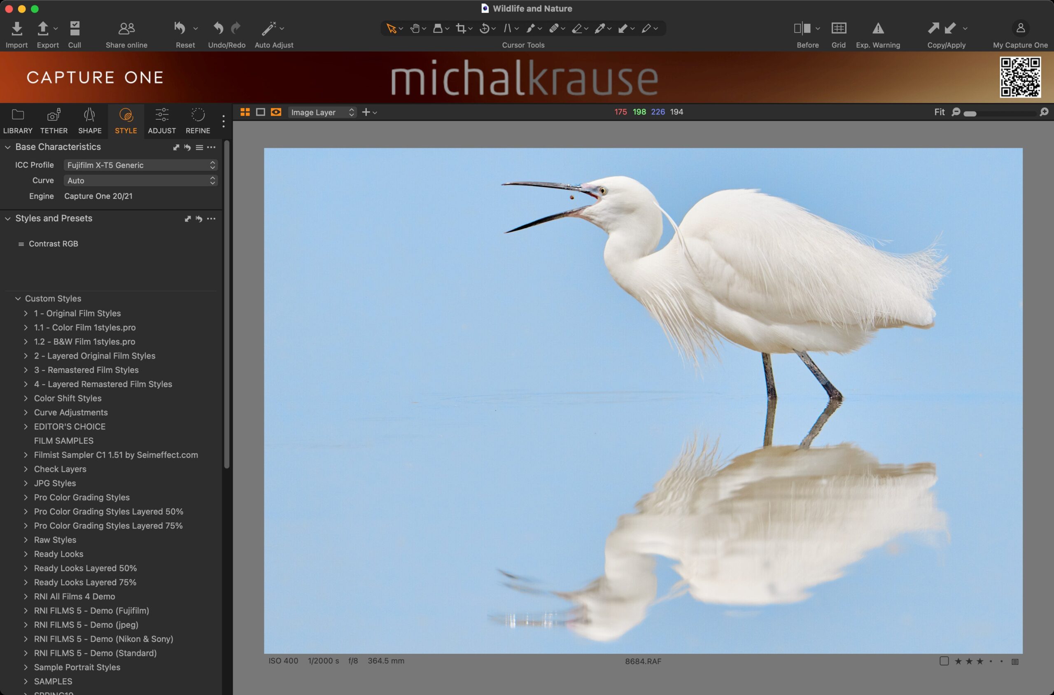Open the ICC Profile dropdown
Viewport: 1054px width, 695px height.
click(140, 164)
